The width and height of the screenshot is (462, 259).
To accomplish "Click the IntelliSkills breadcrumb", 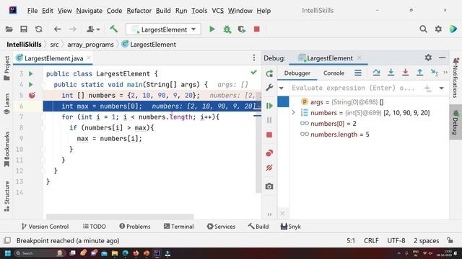I will pos(24,45).
